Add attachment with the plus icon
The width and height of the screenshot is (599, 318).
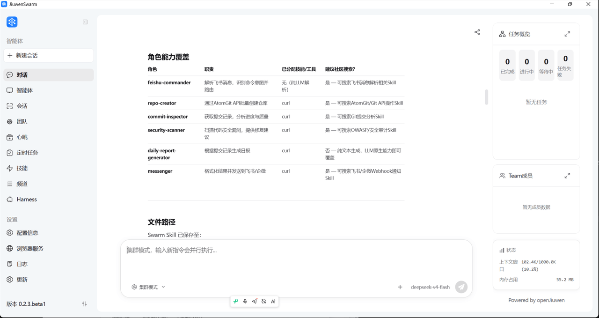[x=400, y=287]
